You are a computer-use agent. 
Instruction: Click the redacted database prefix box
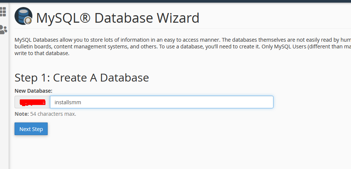pos(32,102)
